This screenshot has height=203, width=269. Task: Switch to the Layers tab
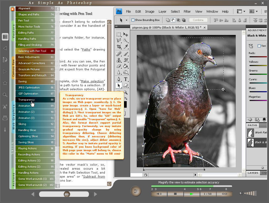point(253,173)
